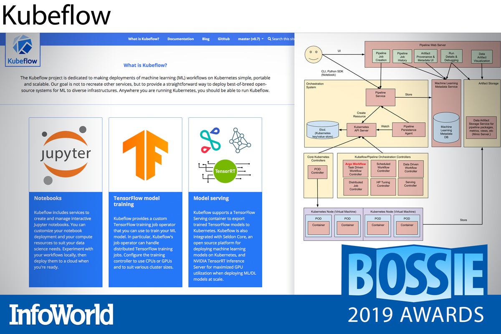This screenshot has width=501, height=334.
Task: Select the Pipeline Job Creation box
Action: coord(381,57)
